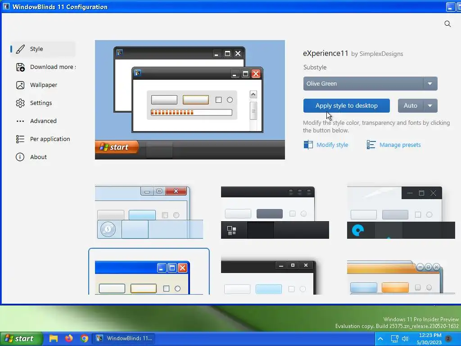
Task: Click the Per application list icon
Action: 20,139
